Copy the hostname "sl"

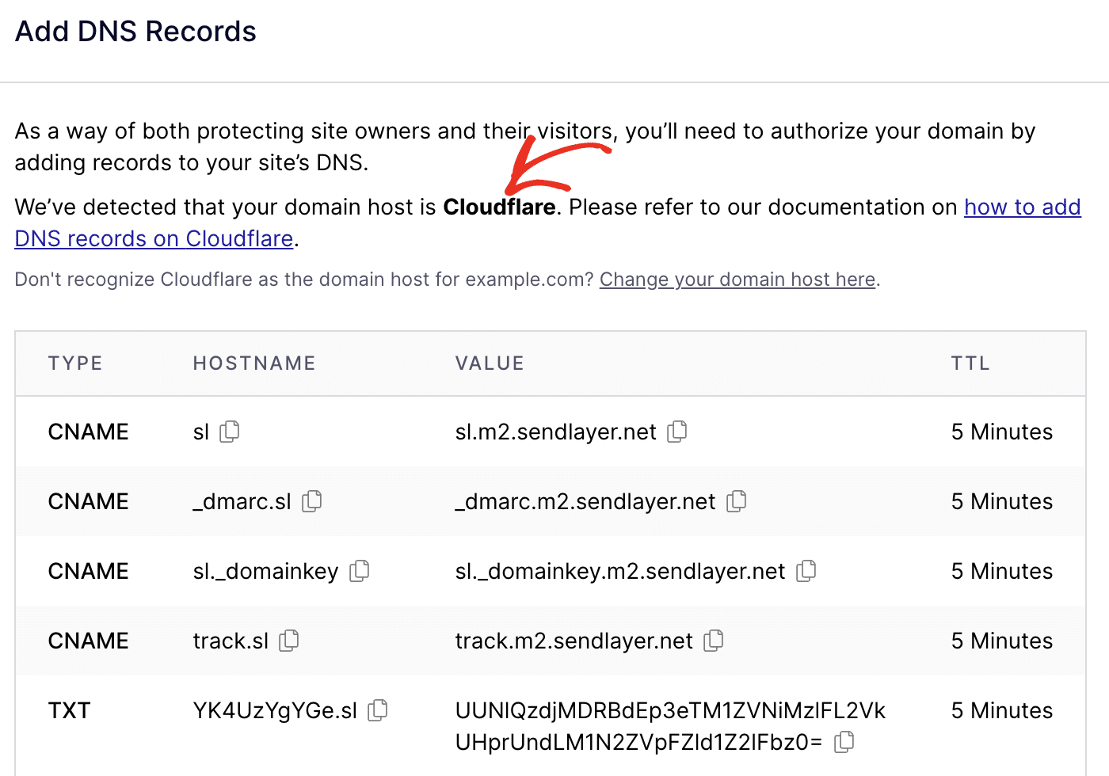coord(230,432)
